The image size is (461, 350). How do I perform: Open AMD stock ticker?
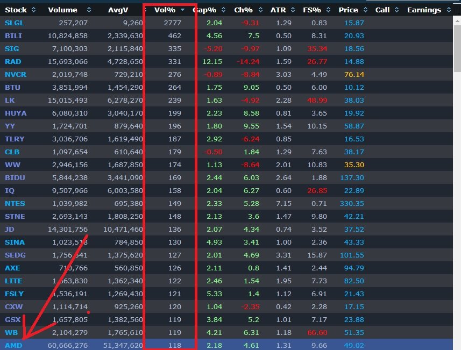coord(13,346)
